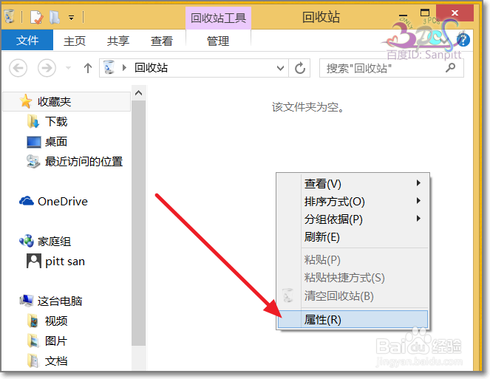490x379 pixels.
Task: Click the 下载 folder icon
Action: click(x=33, y=121)
